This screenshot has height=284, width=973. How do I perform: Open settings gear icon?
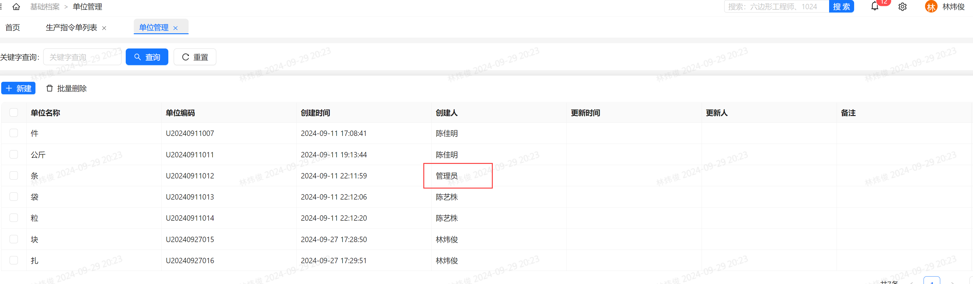tap(902, 7)
